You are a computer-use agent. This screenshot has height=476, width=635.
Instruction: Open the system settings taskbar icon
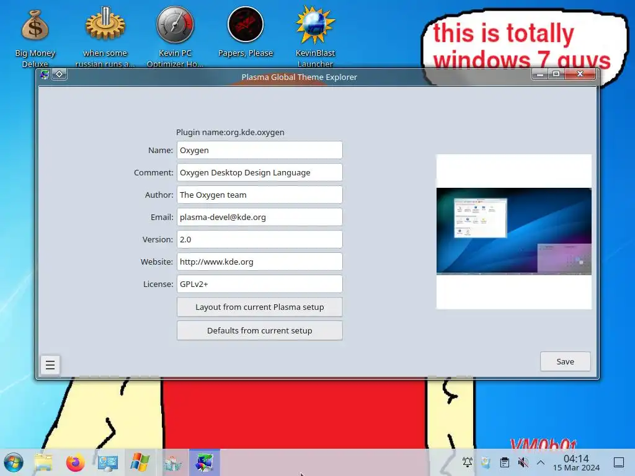point(108,462)
